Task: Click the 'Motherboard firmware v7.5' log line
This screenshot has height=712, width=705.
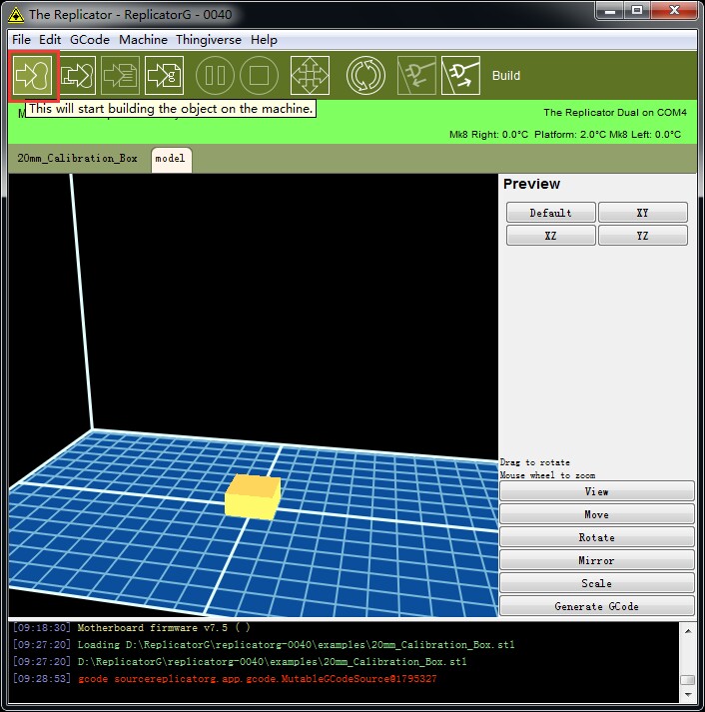Action: coord(132,628)
